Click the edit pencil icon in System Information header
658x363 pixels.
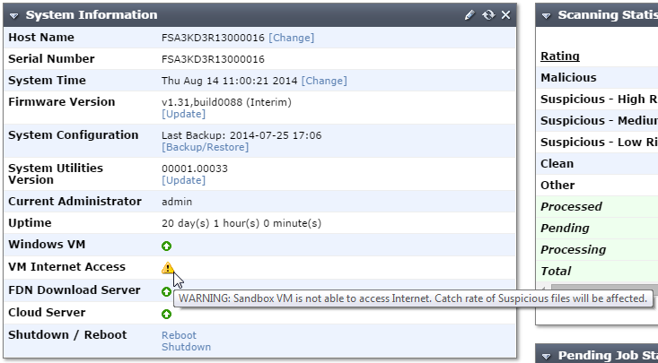[469, 15]
